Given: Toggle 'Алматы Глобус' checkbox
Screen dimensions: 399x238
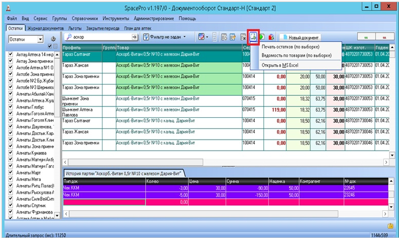Looking at the screenshot, I should pyautogui.click(x=10, y=107).
